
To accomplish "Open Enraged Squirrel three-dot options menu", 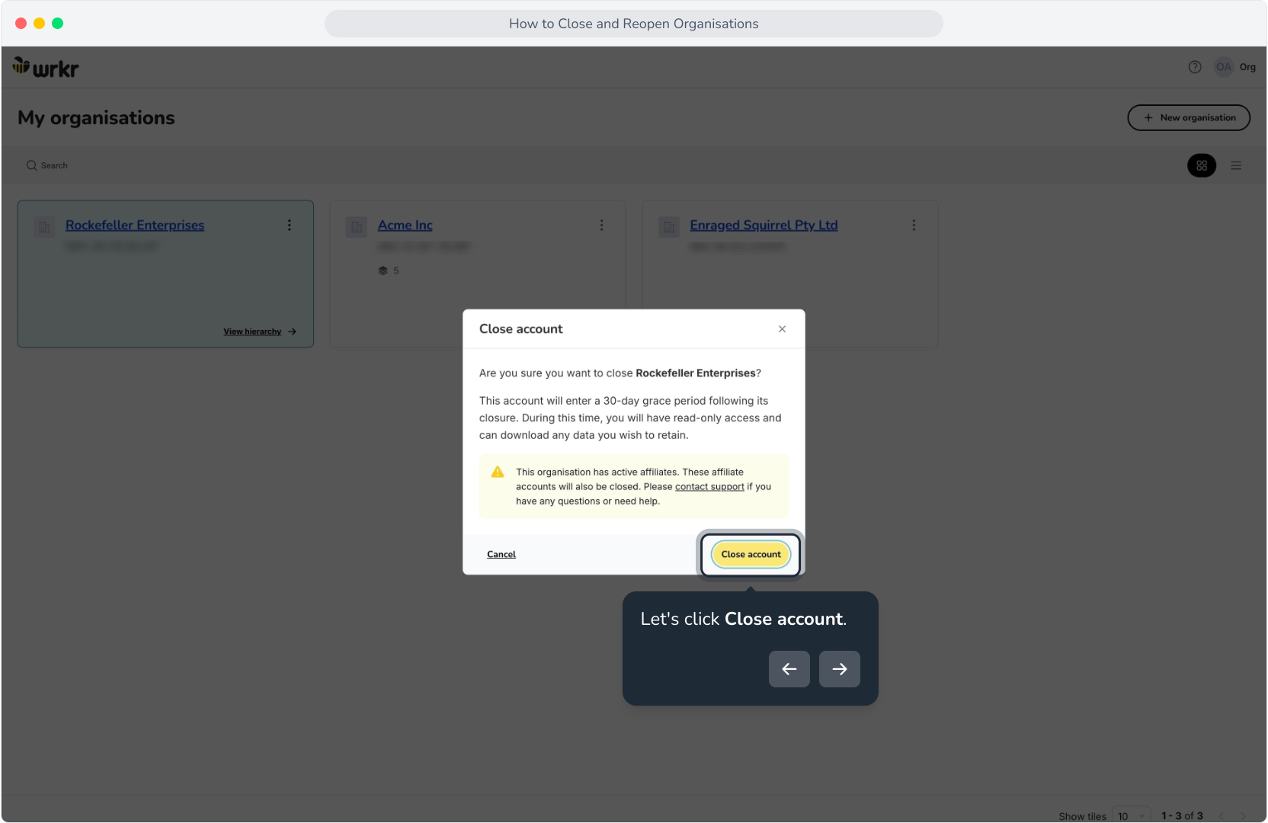I will [914, 226].
